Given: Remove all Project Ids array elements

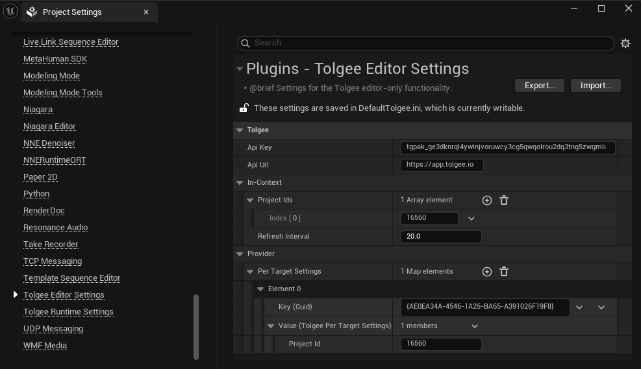Looking at the screenshot, I should point(504,200).
